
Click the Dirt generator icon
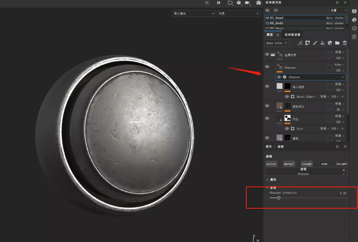coord(292,129)
